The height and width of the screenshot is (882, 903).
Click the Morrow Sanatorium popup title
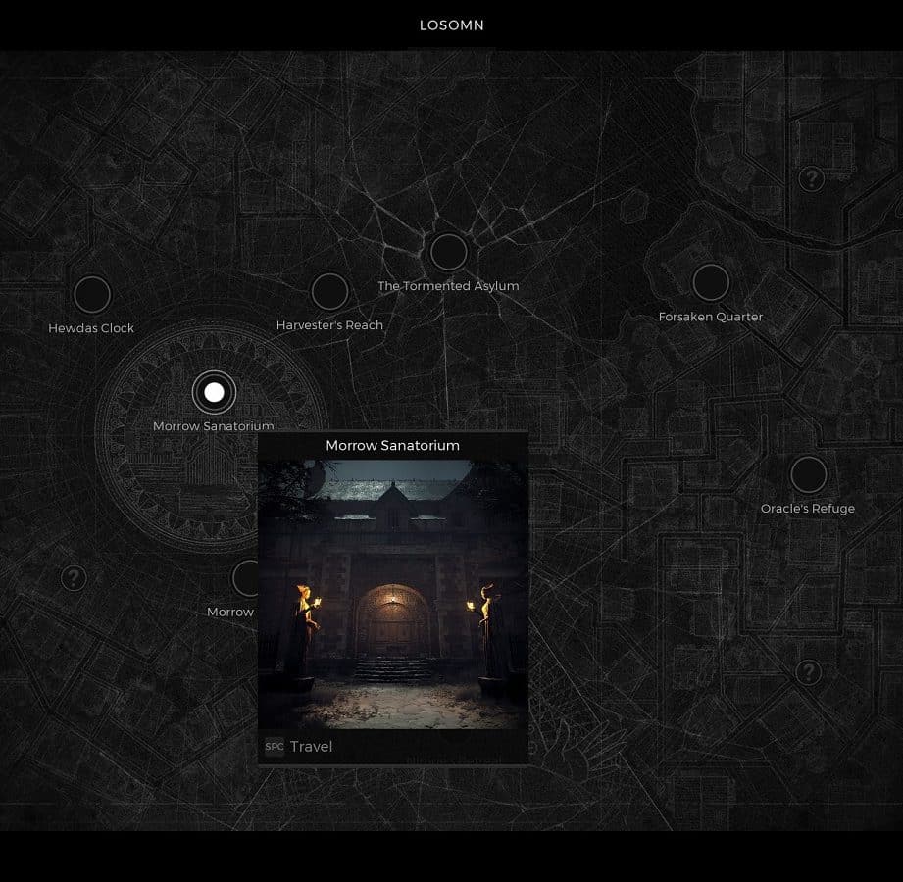coord(393,445)
